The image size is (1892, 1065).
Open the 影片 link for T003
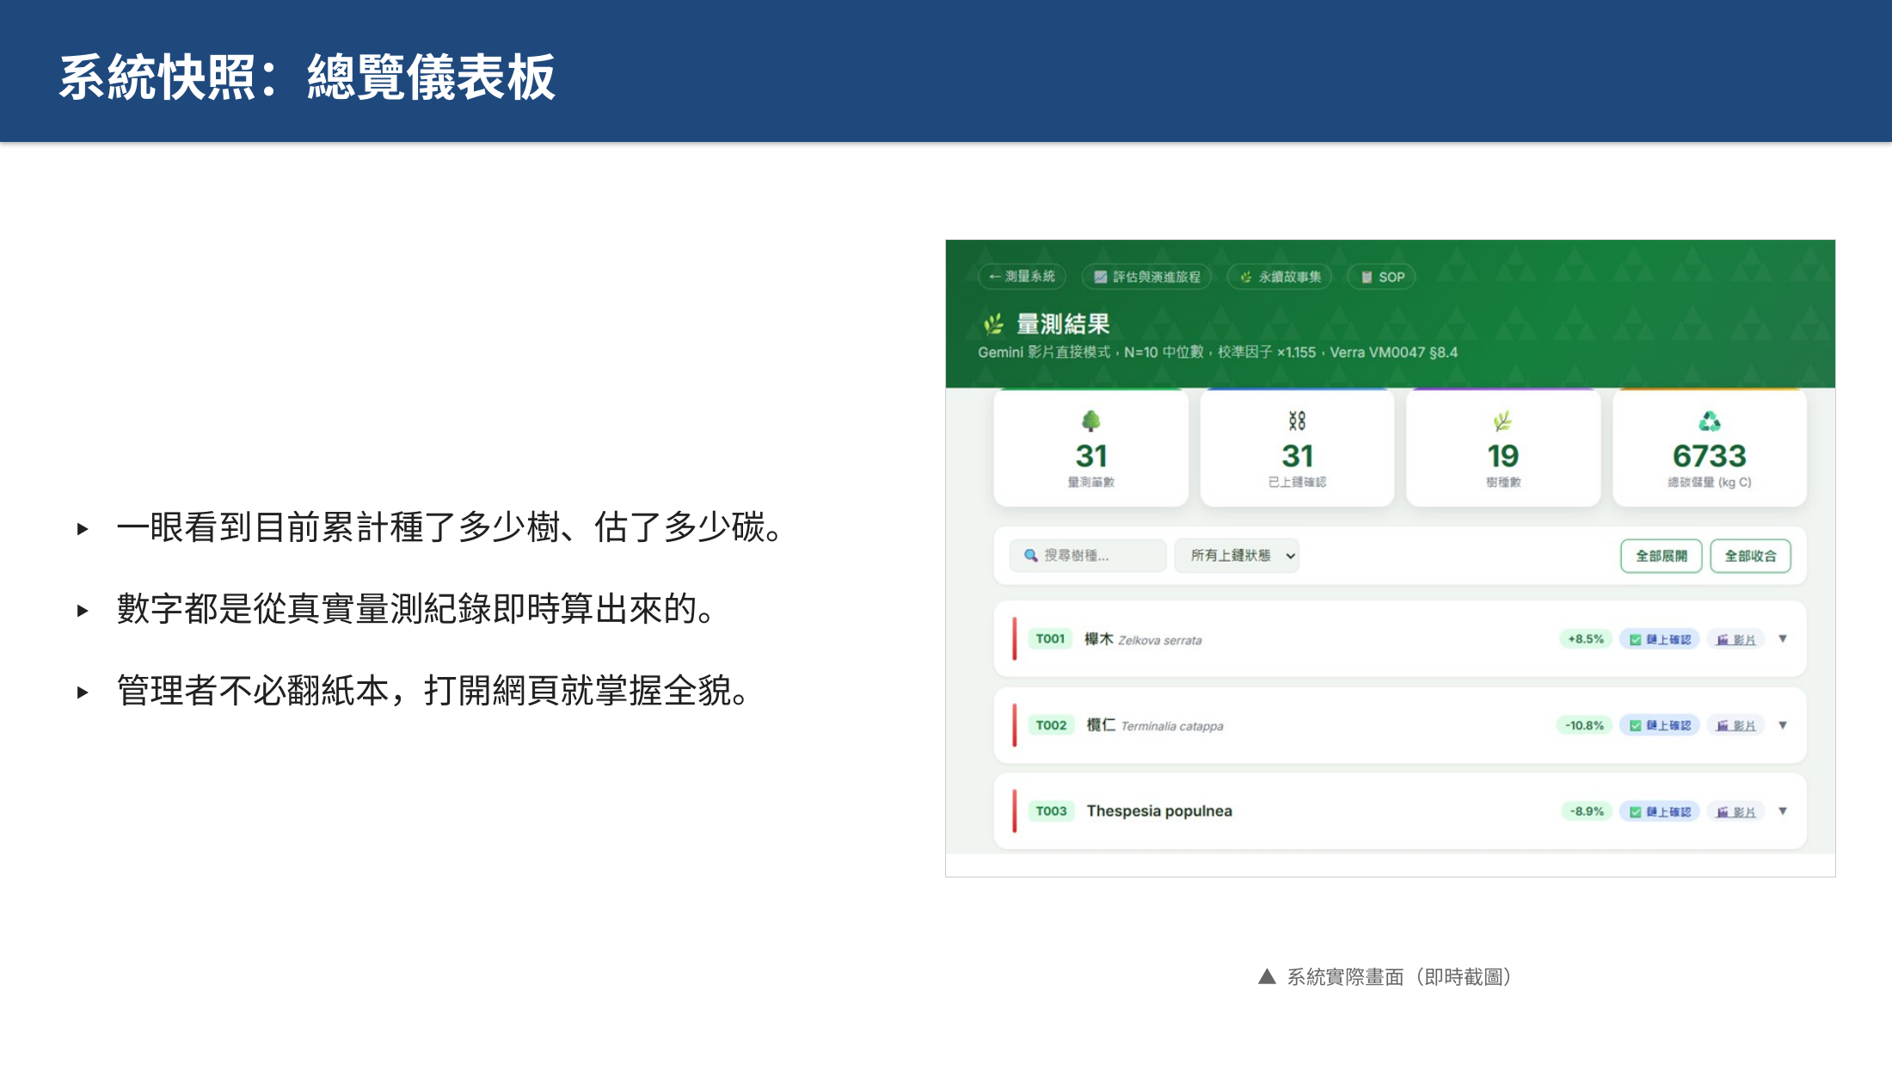[1735, 811]
